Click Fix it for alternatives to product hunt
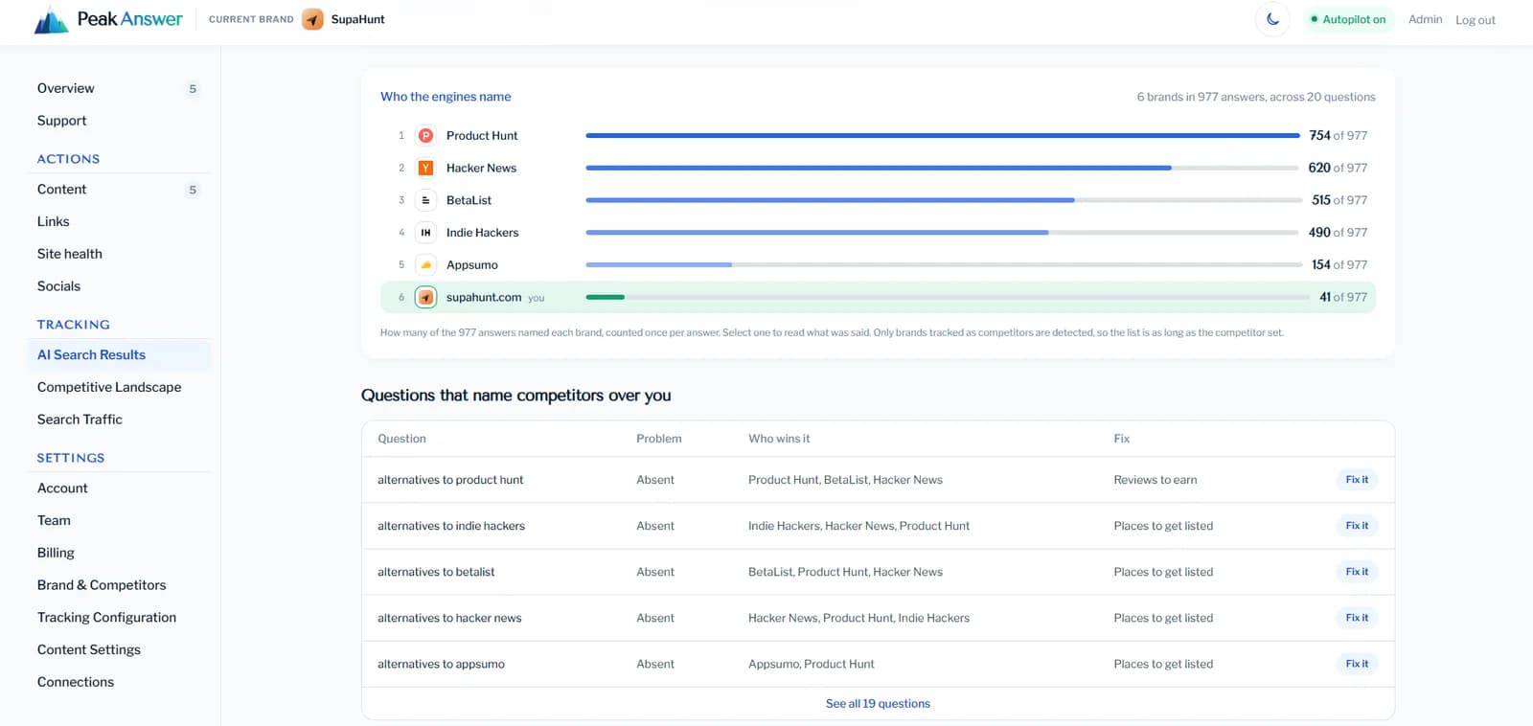Image resolution: width=1533 pixels, height=726 pixels. click(1357, 480)
